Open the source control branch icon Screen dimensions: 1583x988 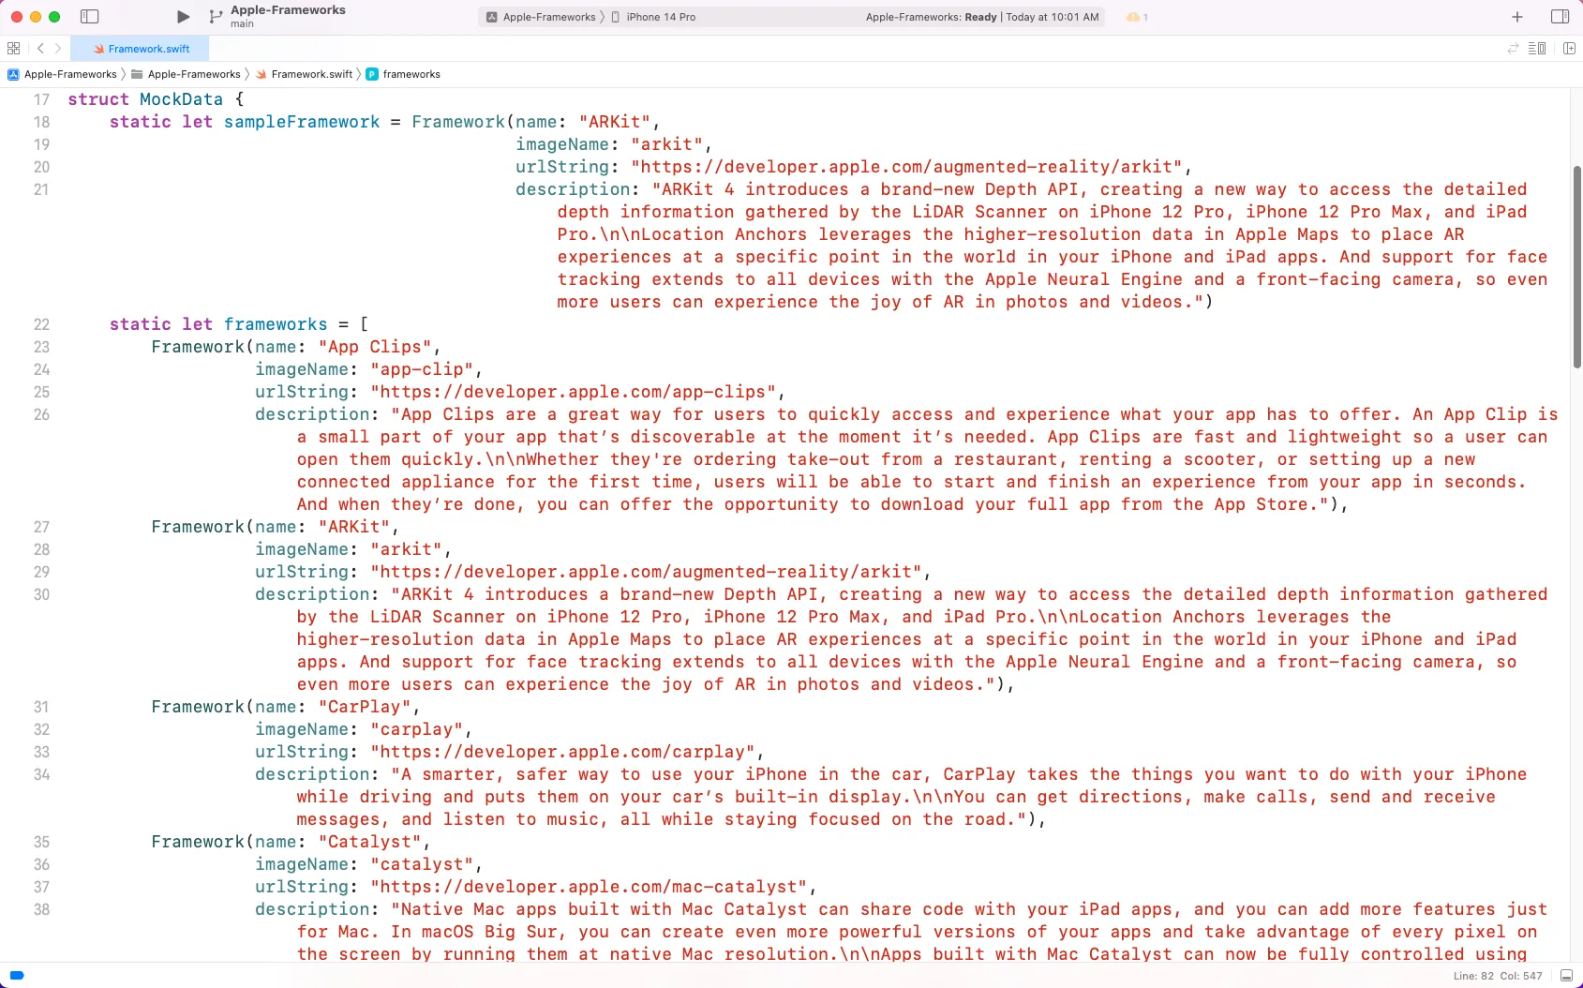point(216,17)
